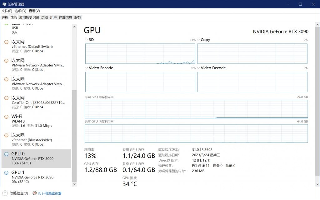The height and width of the screenshot is (200, 320).
Task: Switch to the 详细信息 tab
Action: 65,17
